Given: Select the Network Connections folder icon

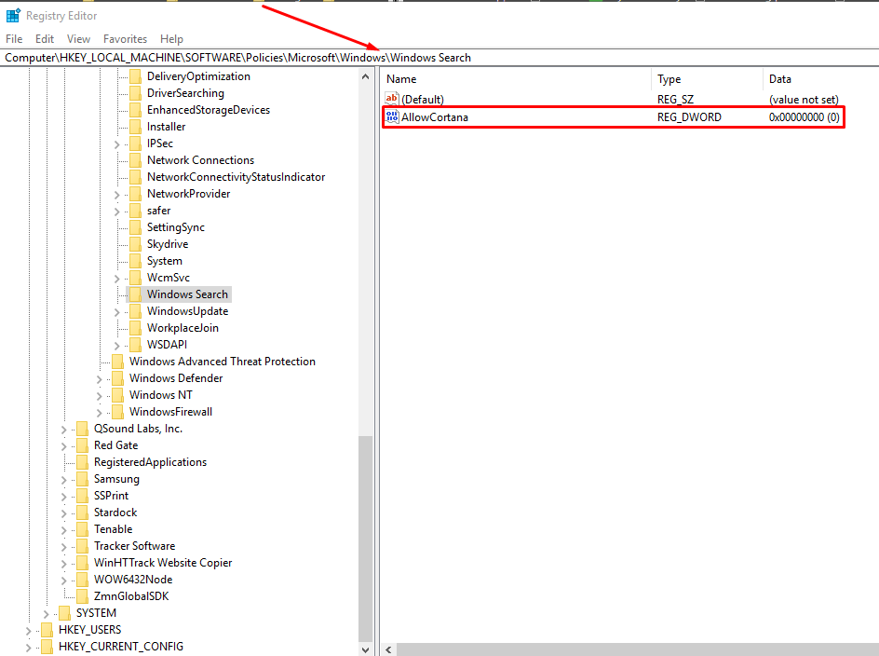Looking at the screenshot, I should point(135,160).
